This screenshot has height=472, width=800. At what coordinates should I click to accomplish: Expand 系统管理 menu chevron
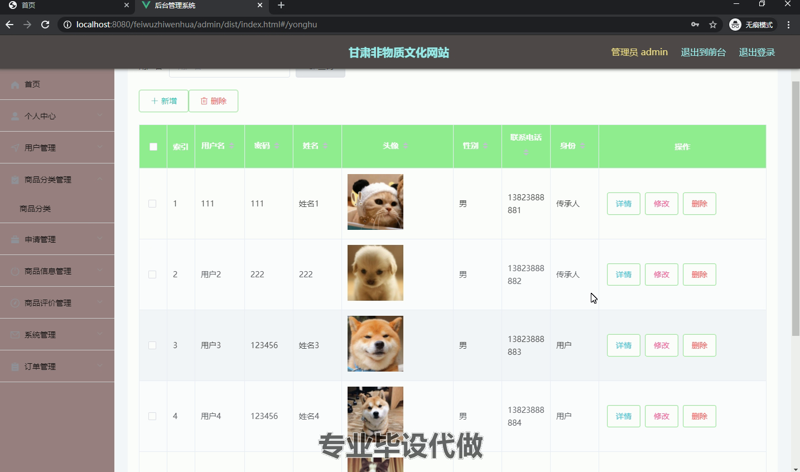[100, 334]
